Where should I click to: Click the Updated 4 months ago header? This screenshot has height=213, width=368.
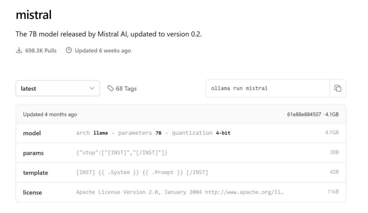(50, 114)
